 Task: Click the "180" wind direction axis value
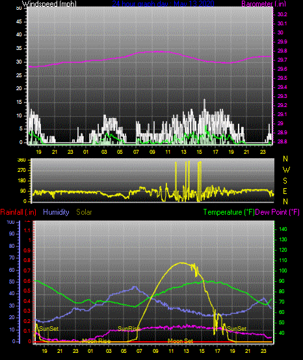coord(22,181)
